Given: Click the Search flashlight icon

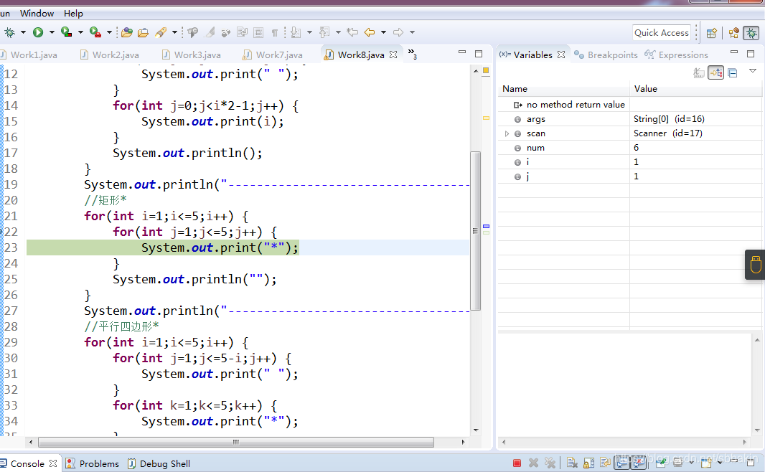Looking at the screenshot, I should pyautogui.click(x=161, y=33).
